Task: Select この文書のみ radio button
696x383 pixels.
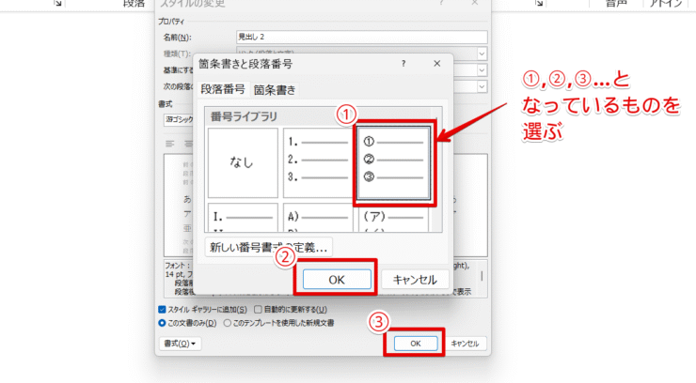Action: [x=162, y=323]
